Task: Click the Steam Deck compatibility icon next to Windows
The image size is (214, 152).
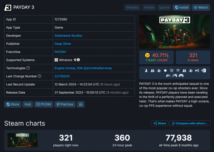Action: (x=75, y=60)
